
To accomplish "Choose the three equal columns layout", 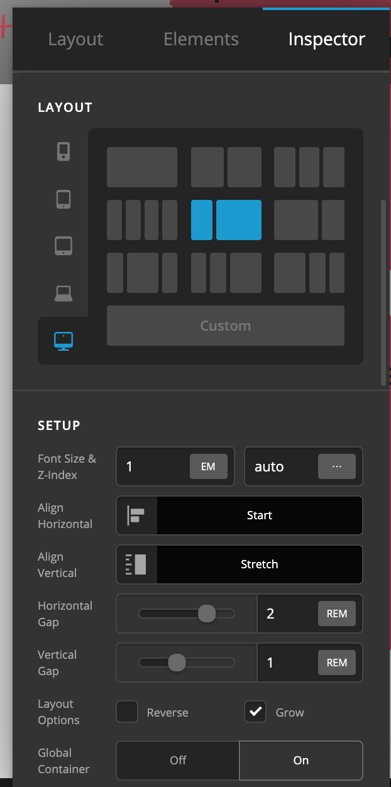I will pyautogui.click(x=309, y=167).
